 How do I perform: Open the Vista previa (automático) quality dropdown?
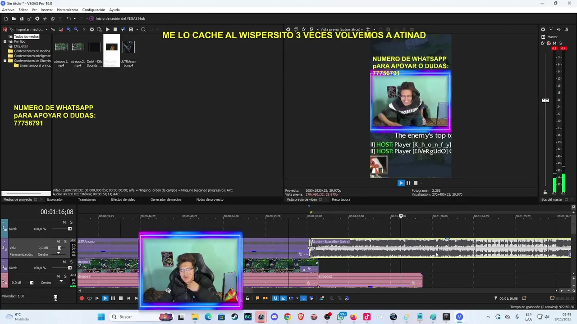(x=342, y=29)
